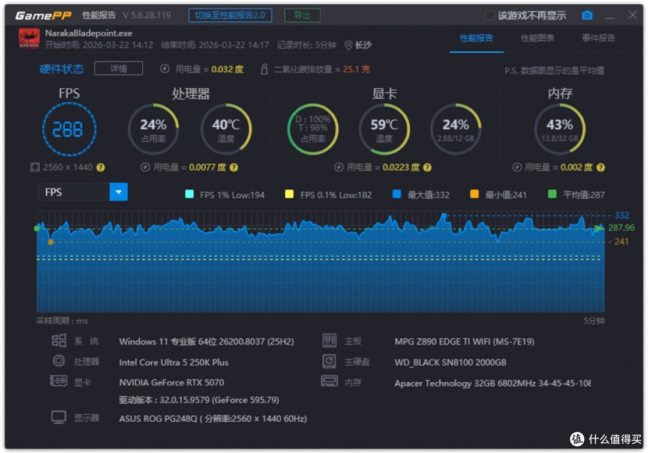Click the GPU power usage lightning icon
The width and height of the screenshot is (648, 453).
(338, 167)
